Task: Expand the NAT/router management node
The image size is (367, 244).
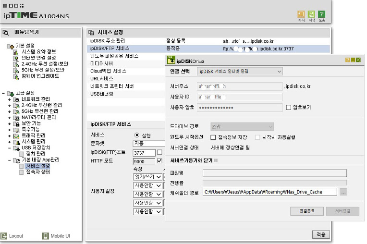Action: point(9,118)
